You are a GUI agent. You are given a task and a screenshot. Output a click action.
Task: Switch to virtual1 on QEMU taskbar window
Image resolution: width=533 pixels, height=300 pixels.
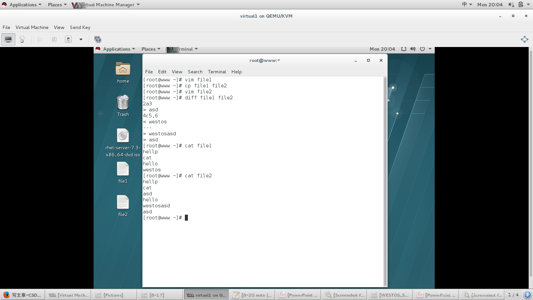click(206, 295)
